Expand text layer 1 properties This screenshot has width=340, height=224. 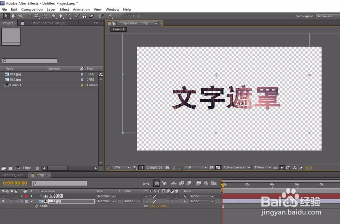click(22, 196)
